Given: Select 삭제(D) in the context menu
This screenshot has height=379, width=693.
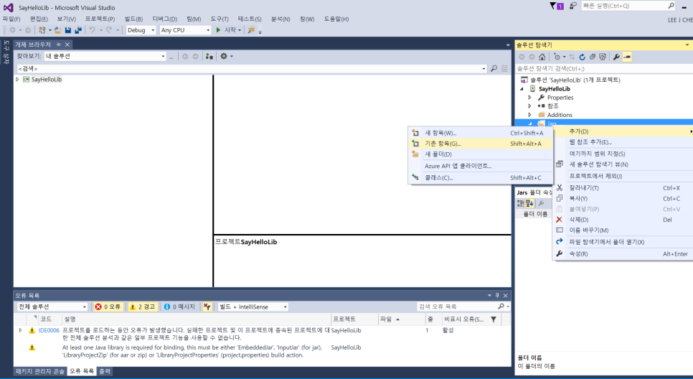Looking at the screenshot, I should click(x=623, y=220).
